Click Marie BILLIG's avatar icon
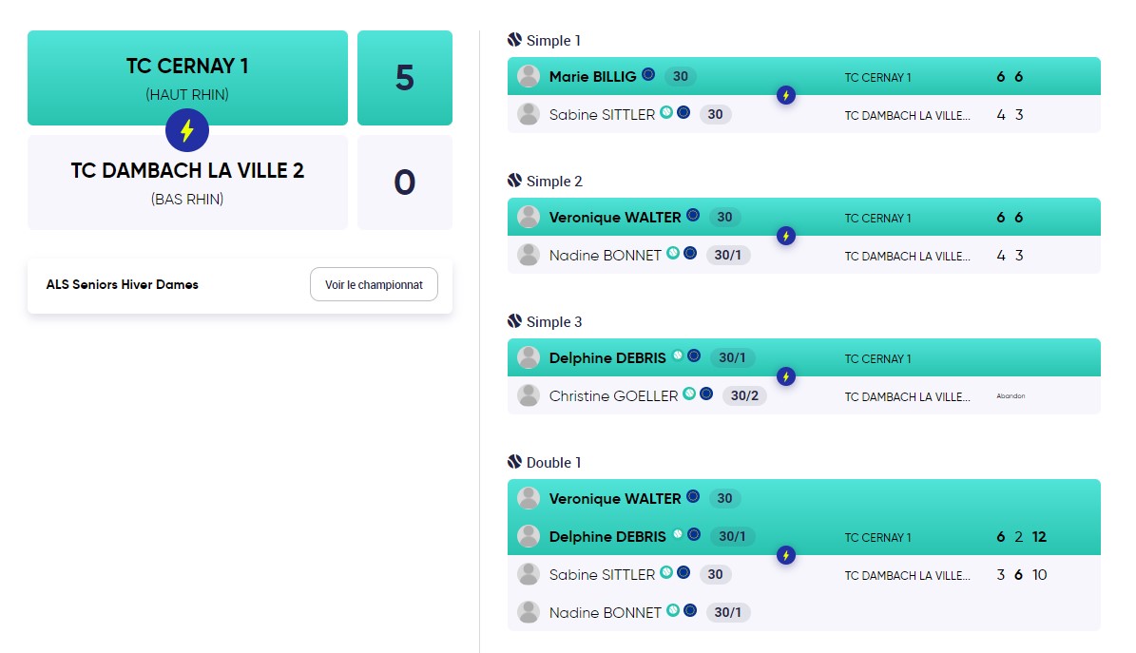The image size is (1136, 653). (529, 76)
